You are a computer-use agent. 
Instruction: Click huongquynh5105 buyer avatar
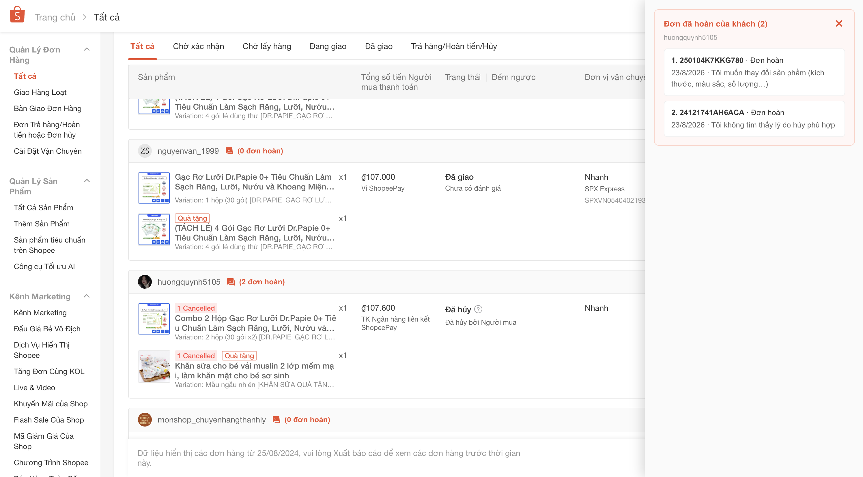tap(145, 282)
